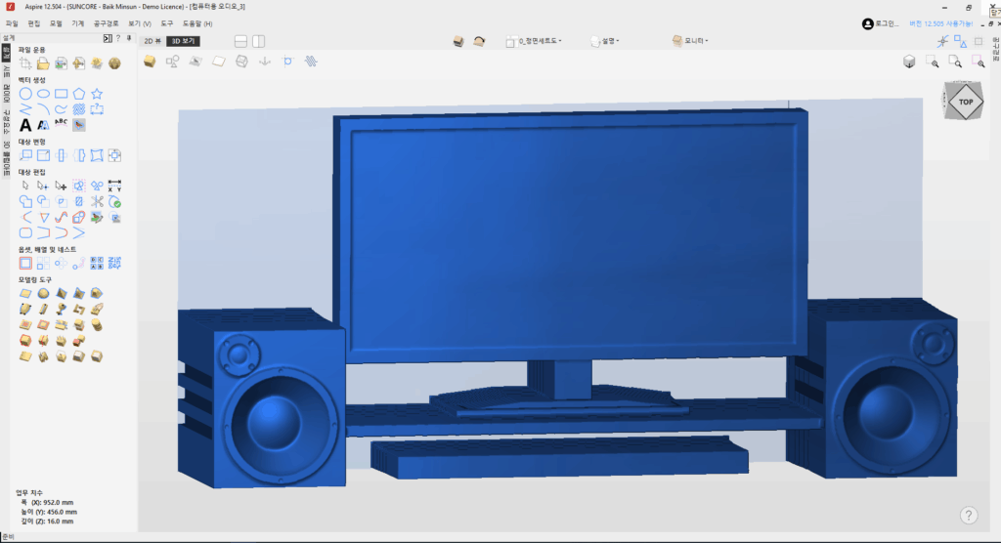Toggle side-by-side split view layout

[259, 41]
